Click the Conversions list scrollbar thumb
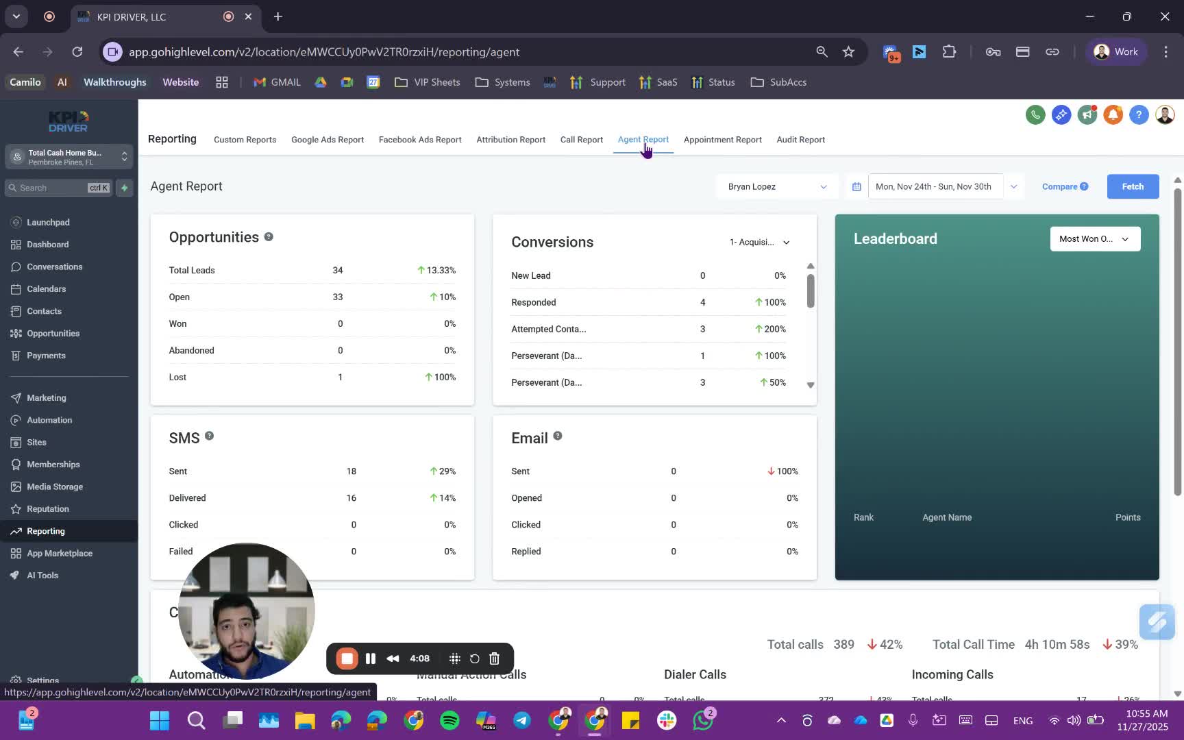 click(x=811, y=291)
